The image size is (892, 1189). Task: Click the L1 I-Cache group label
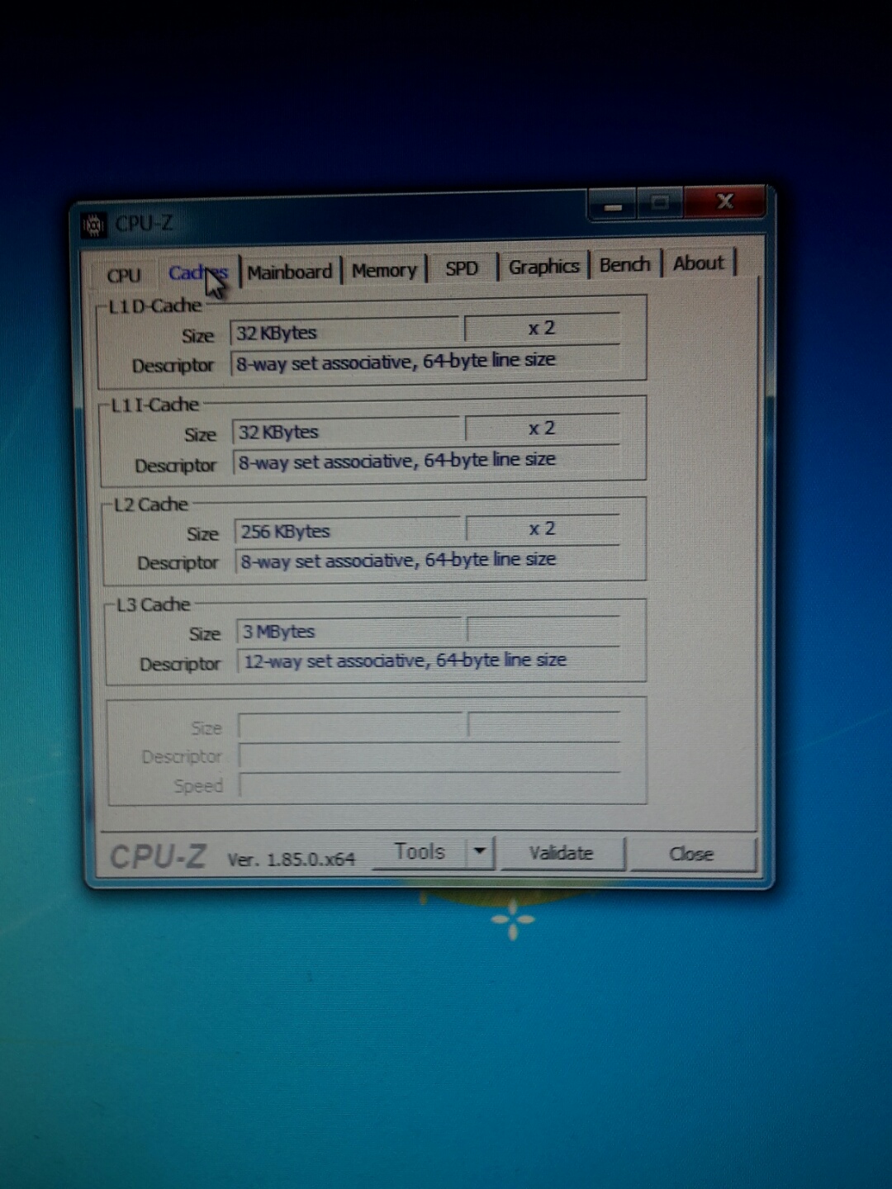pos(155,405)
